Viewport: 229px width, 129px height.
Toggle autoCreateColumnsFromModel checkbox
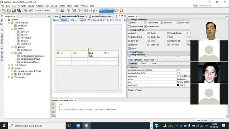click(178, 70)
